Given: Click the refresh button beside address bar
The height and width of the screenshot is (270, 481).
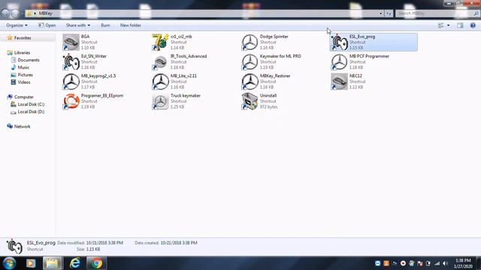Looking at the screenshot, I should (389, 13).
